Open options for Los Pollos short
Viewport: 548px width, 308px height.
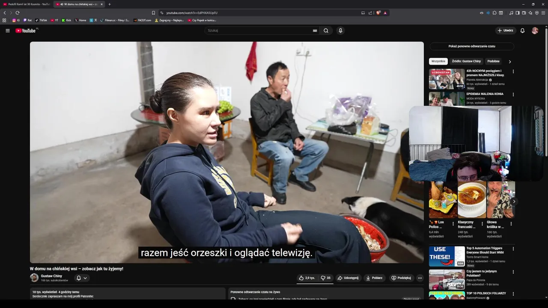pyautogui.click(x=453, y=224)
